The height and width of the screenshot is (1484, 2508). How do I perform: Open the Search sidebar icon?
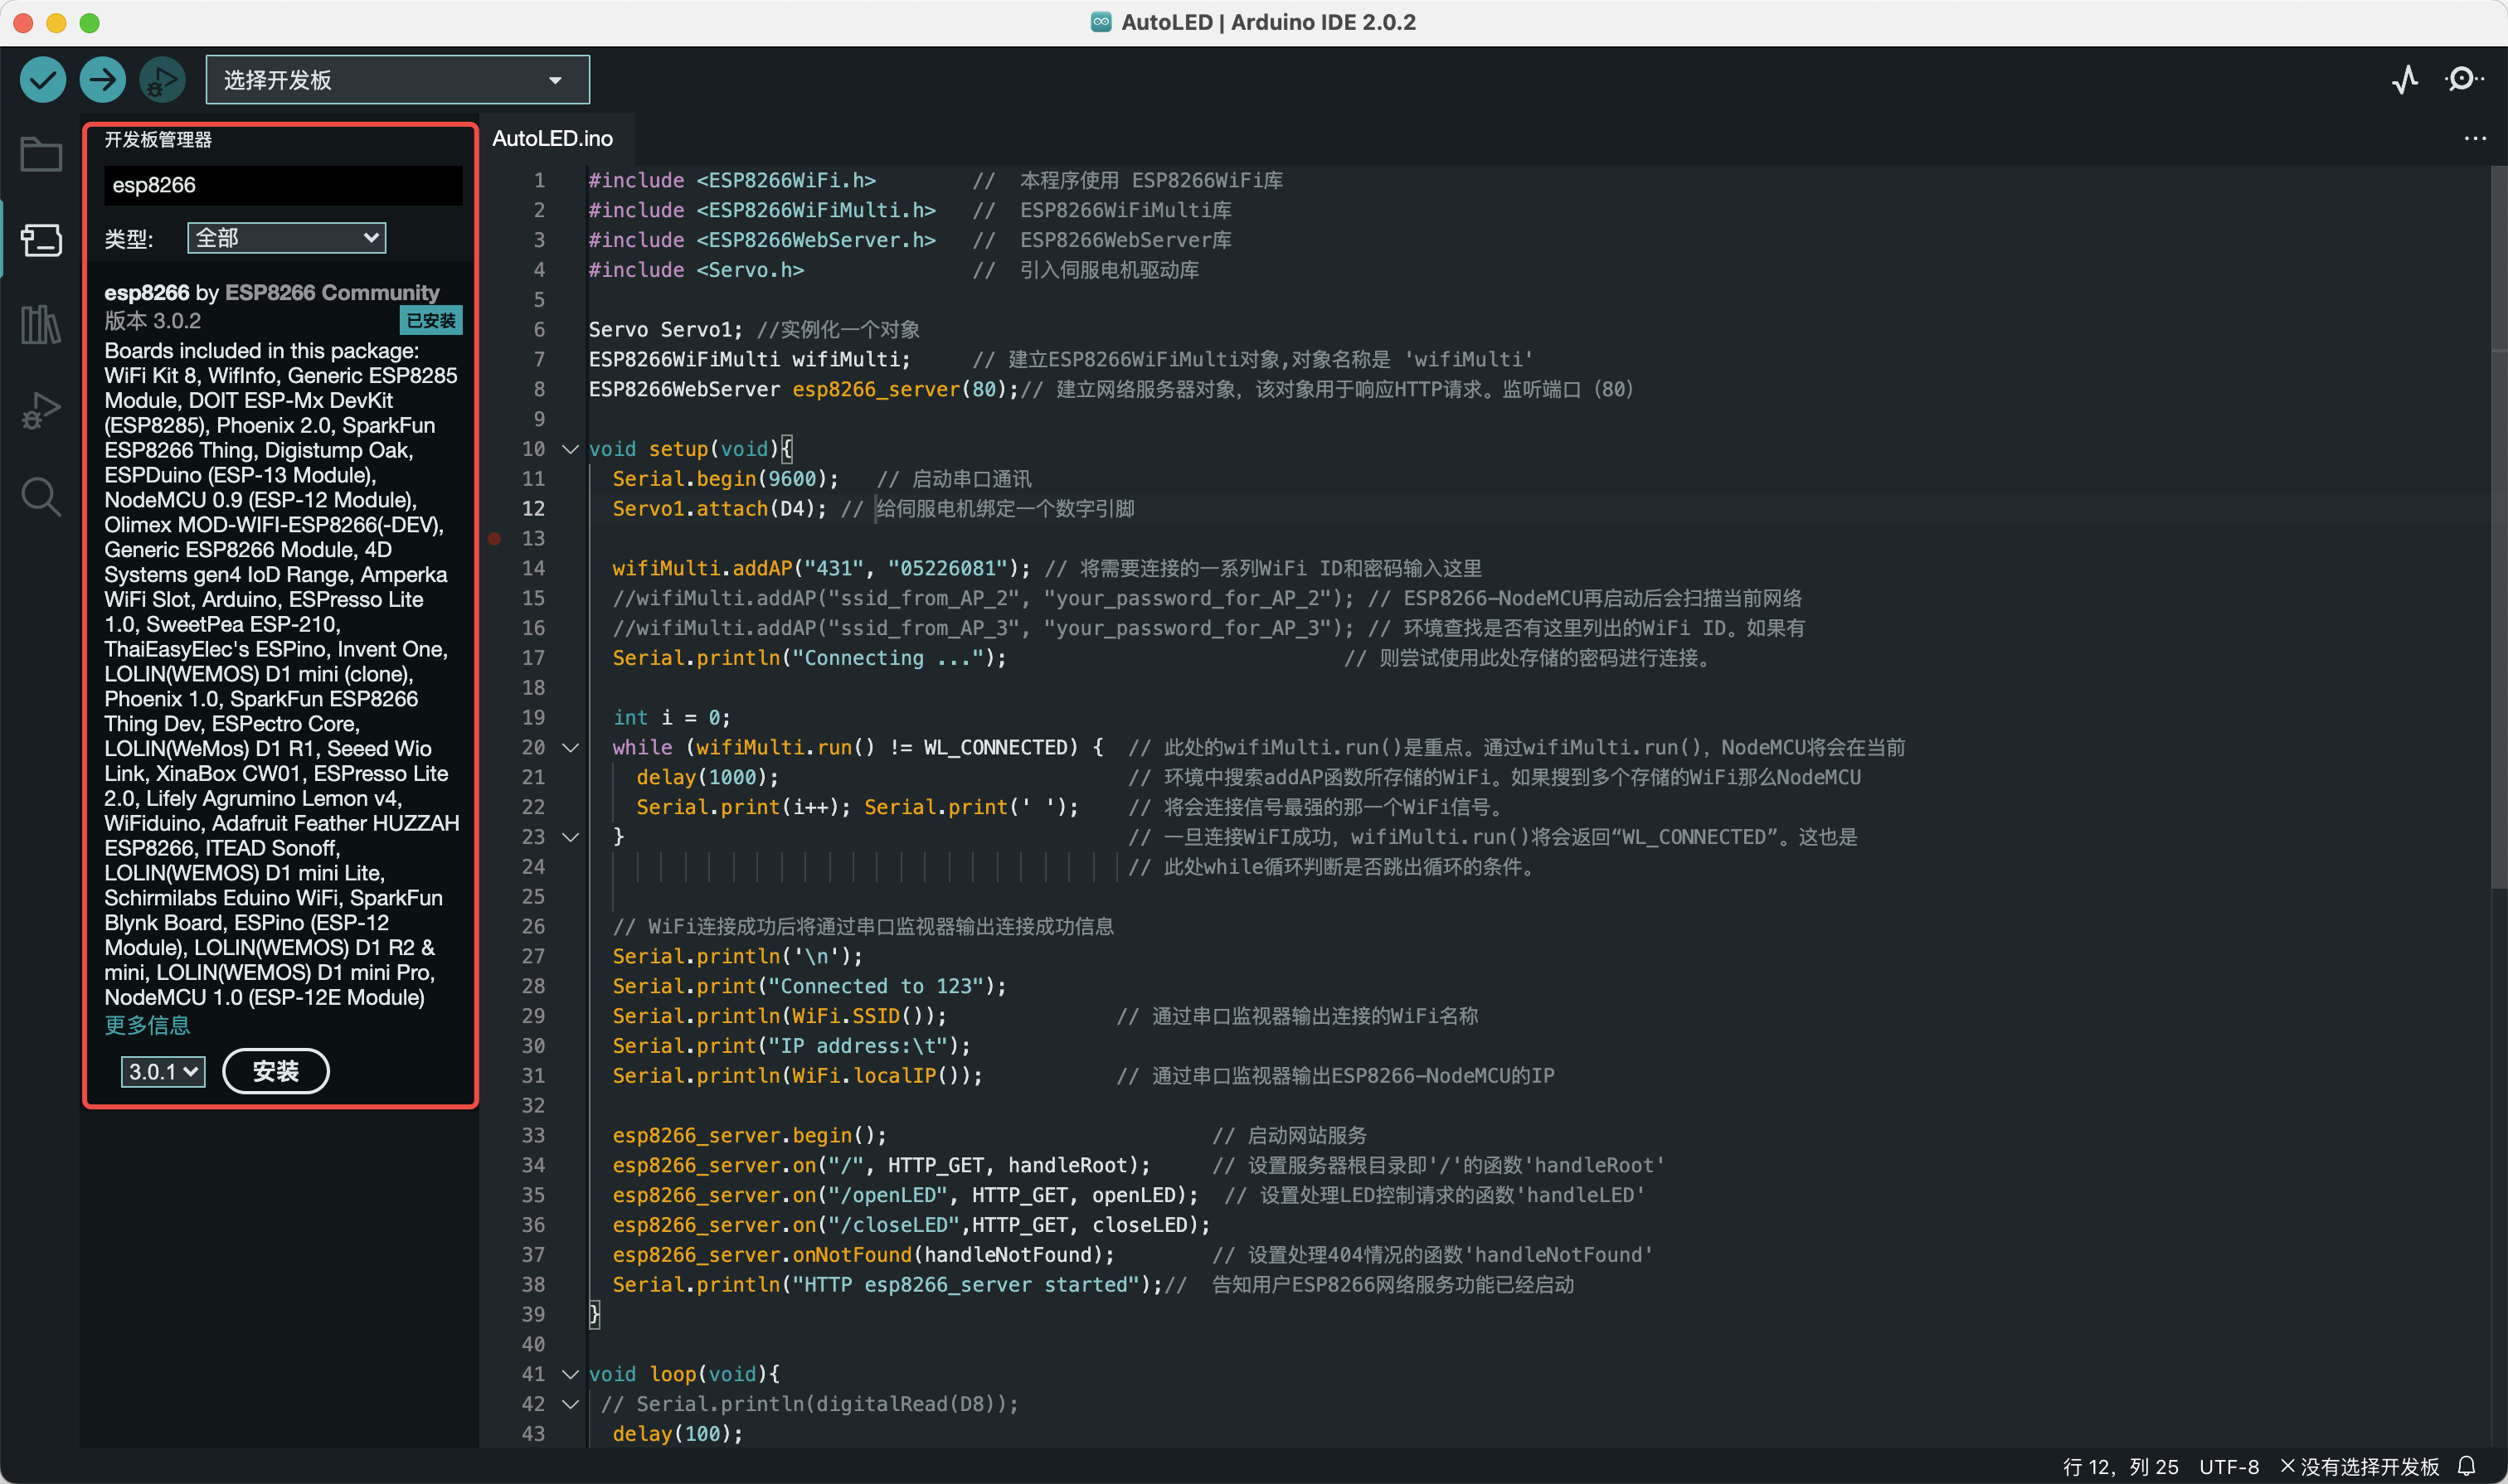click(x=41, y=497)
